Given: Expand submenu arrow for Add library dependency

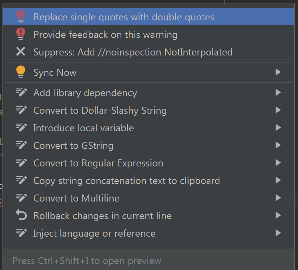Looking at the screenshot, I should [x=278, y=92].
